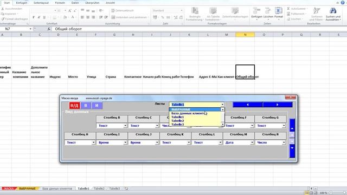This screenshot has height=195, width=347.
Task: Open the Столбец M Дата dropdown
Action: [x=252, y=142]
